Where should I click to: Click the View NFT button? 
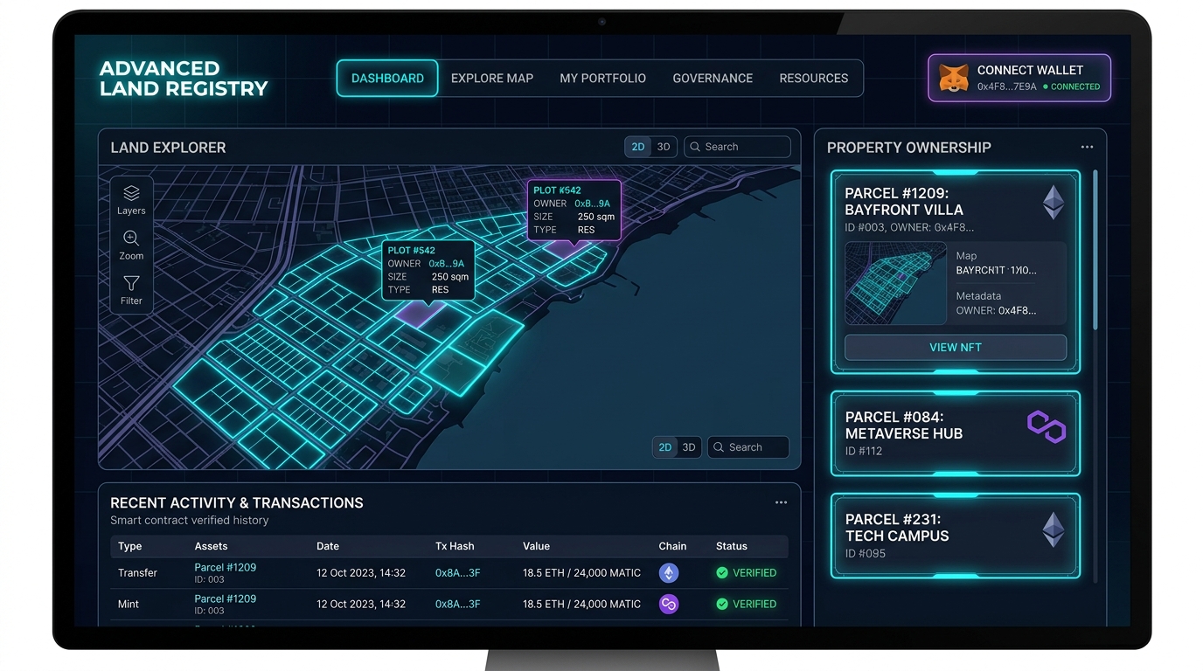coord(956,347)
